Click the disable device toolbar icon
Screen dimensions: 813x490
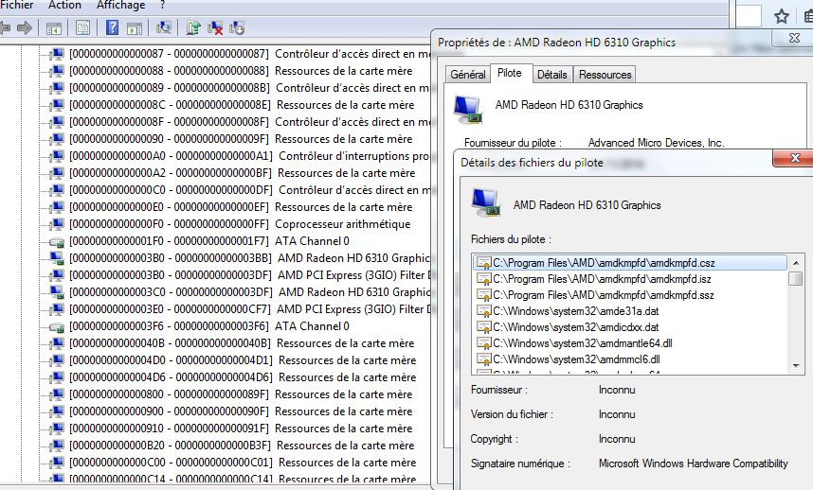[237, 28]
